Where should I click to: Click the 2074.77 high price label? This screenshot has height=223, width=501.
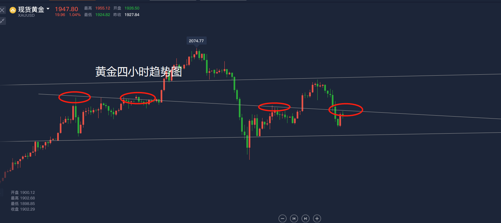tap(196, 41)
